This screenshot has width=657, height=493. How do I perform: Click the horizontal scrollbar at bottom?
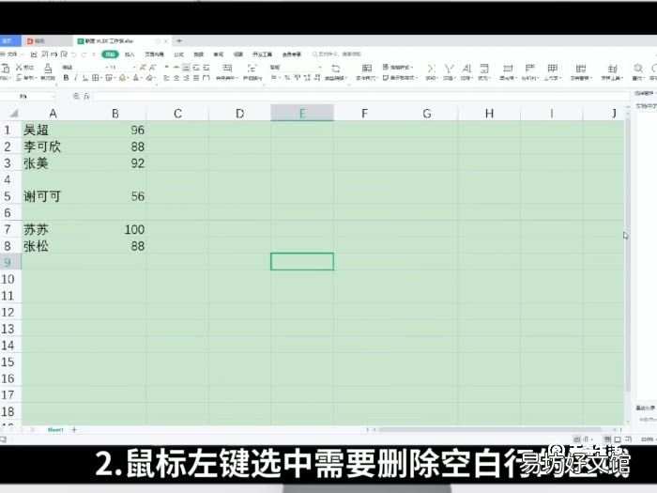pyautogui.click(x=490, y=430)
